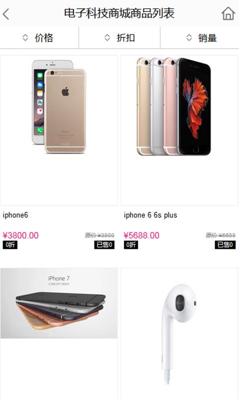This screenshot has width=239, height=399.
Task: Open the home page icon
Action: [x=228, y=13]
